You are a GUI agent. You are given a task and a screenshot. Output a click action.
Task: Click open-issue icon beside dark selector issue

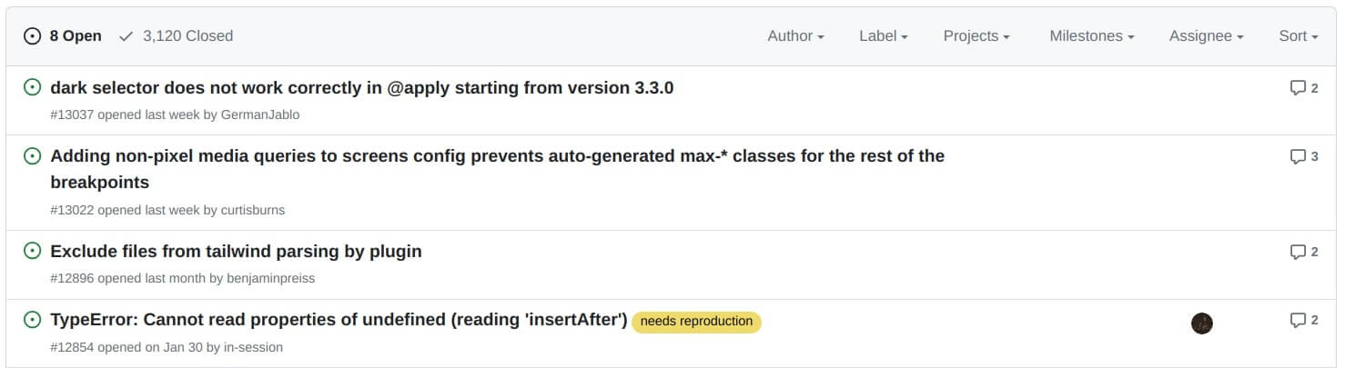pos(32,87)
